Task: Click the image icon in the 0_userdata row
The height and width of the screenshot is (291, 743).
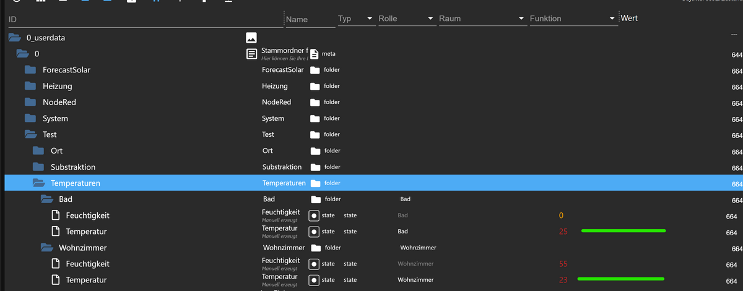Action: (251, 38)
